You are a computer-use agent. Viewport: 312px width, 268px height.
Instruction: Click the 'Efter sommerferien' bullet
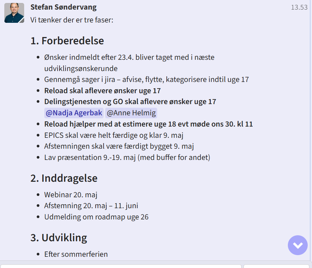76,254
